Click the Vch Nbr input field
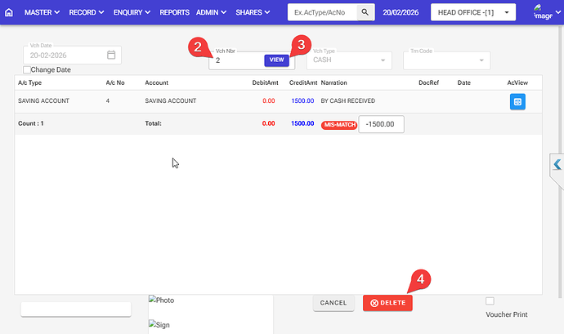Viewport: 564px width, 334px height. [237, 60]
